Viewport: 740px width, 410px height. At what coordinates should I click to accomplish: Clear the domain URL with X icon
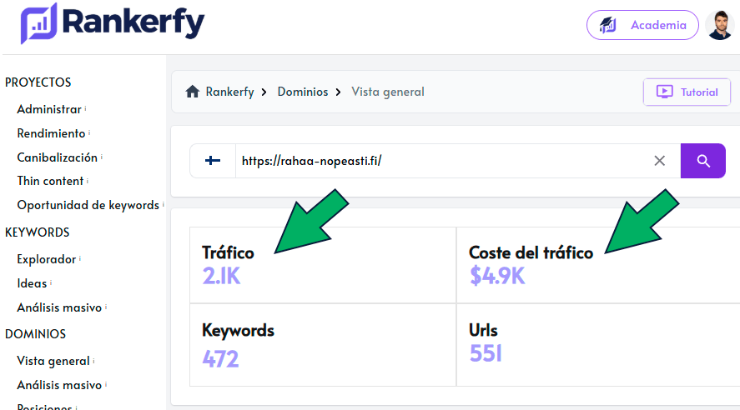pyautogui.click(x=659, y=161)
